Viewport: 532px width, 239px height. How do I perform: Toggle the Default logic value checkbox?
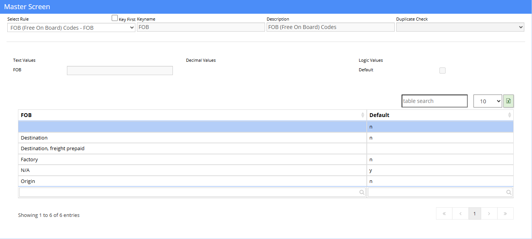pos(443,71)
